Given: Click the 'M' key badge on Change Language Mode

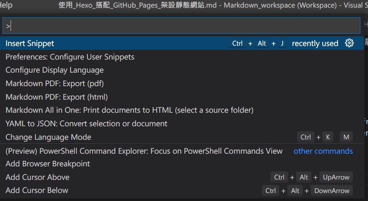Looking at the screenshot, I should 346,137.
